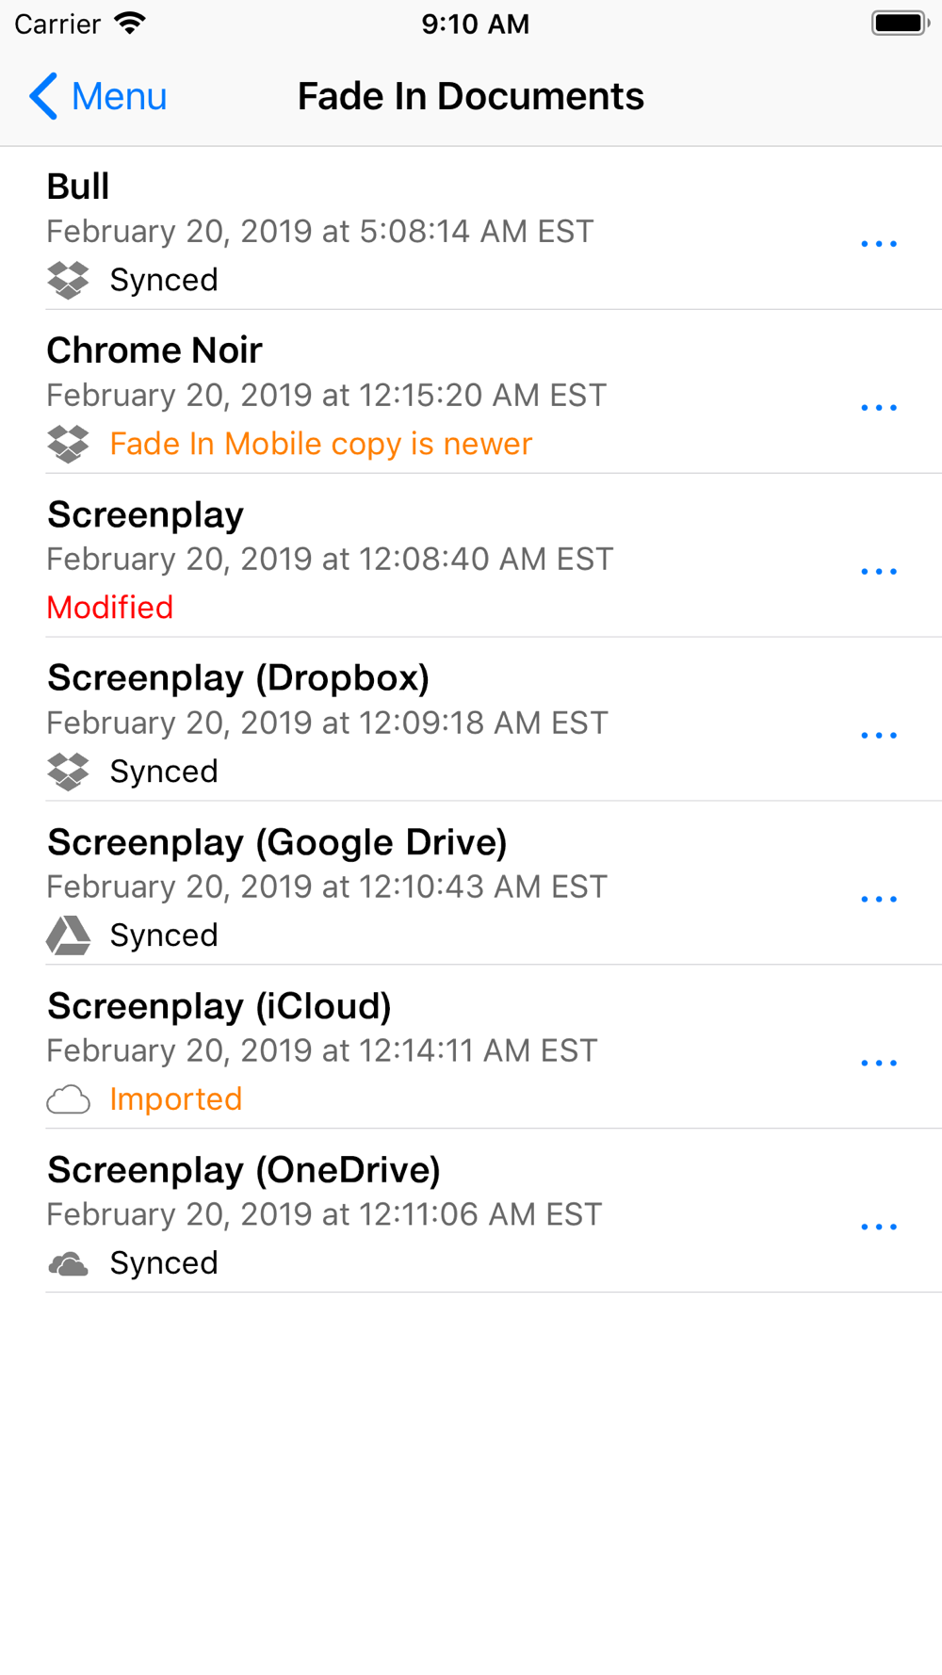
Task: Open the Chrome Noir document
Action: coord(154,350)
